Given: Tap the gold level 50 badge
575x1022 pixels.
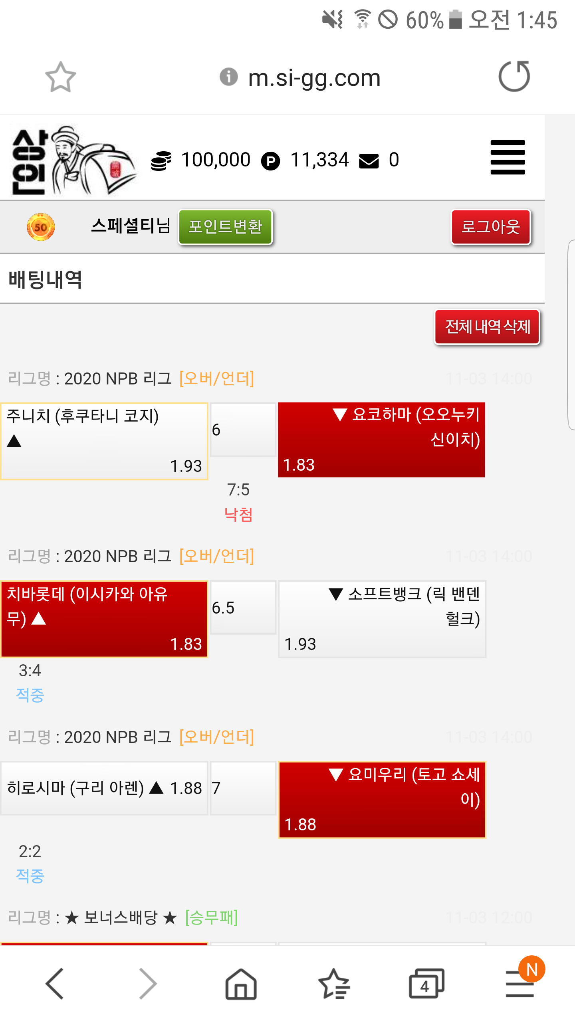Looking at the screenshot, I should (40, 227).
